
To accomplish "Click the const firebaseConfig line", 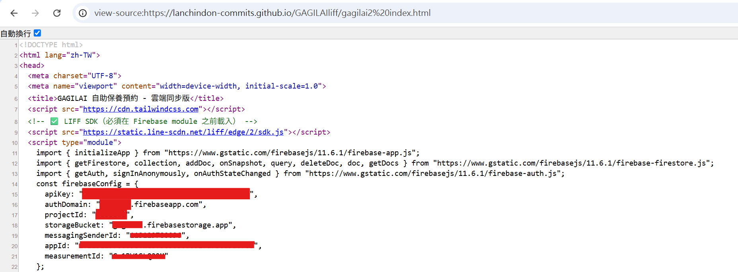I will [88, 184].
